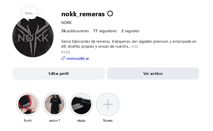Tap the plus icon to add new highlight

pos(108,104)
